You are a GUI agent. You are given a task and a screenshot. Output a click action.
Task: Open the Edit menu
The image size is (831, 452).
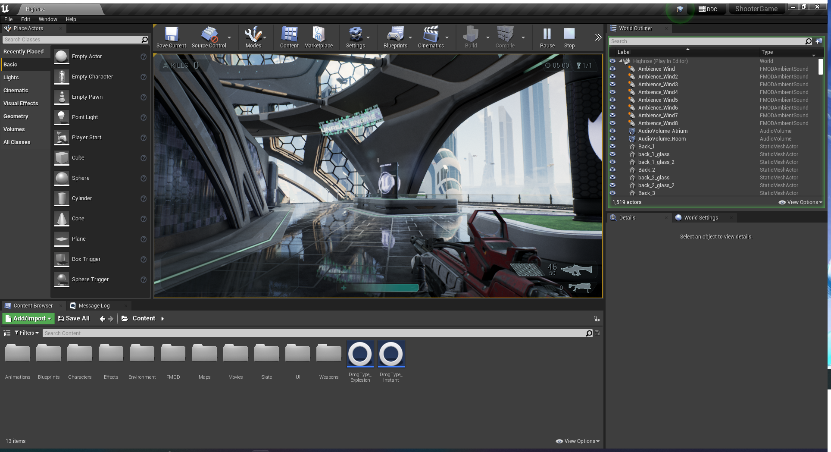pos(25,19)
